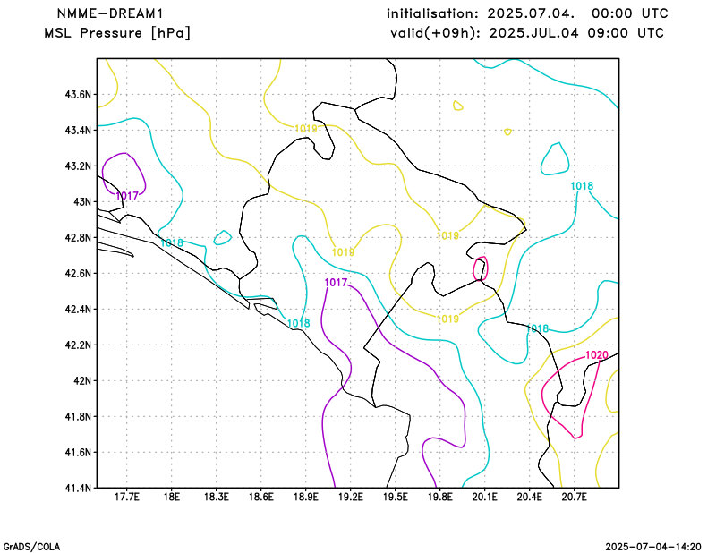Click the magenta 1020 contour label
The height and width of the screenshot is (553, 716).
pyautogui.click(x=596, y=355)
